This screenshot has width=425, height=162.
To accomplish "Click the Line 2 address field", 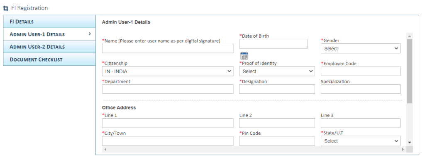I will point(277,123).
